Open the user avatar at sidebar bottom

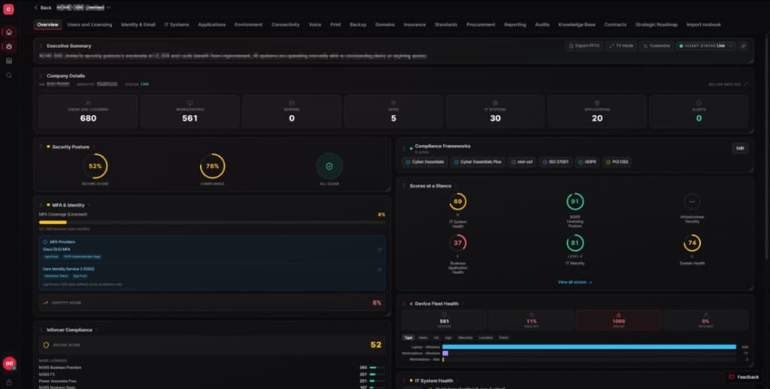click(x=9, y=363)
